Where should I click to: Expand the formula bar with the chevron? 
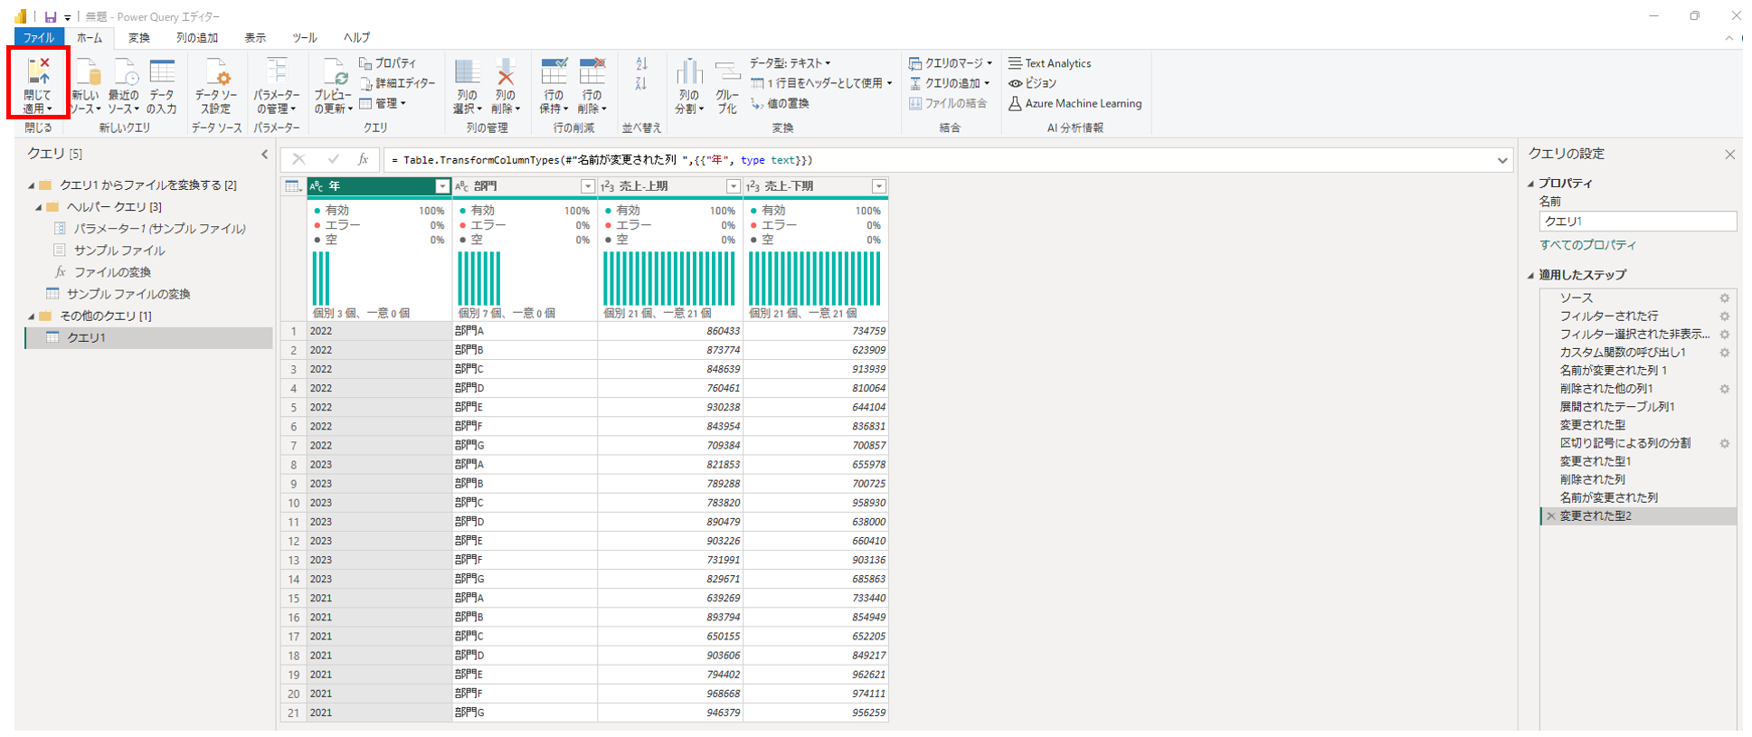(1502, 160)
